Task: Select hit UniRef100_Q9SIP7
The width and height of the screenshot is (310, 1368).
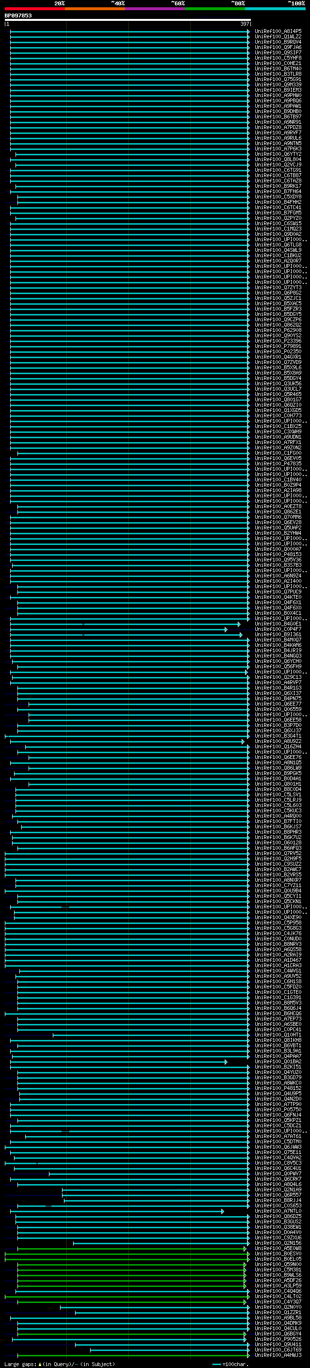Action: pyautogui.click(x=278, y=52)
